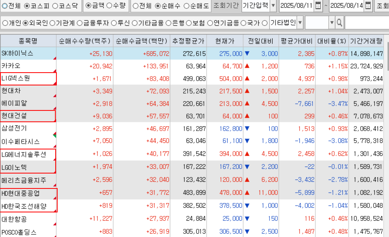Expand the empty stock code combo box
The height and width of the screenshot is (237, 389).
332,23
